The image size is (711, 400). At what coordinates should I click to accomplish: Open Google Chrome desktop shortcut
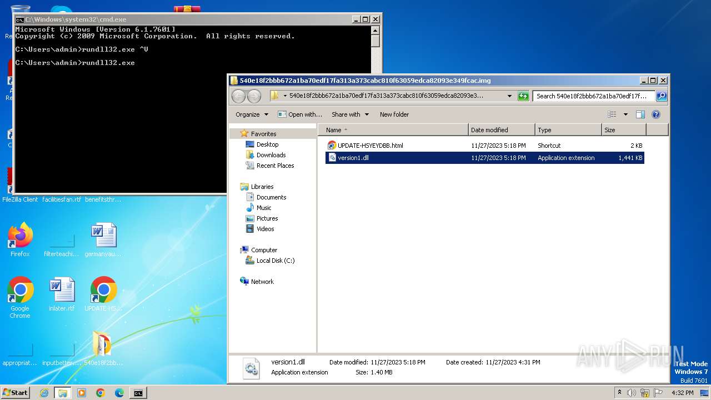coord(20,298)
